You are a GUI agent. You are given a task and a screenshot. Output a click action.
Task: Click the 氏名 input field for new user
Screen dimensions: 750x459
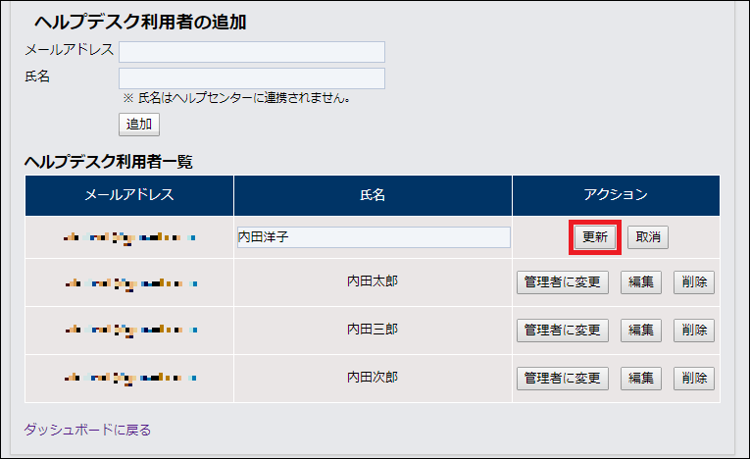tap(251, 78)
